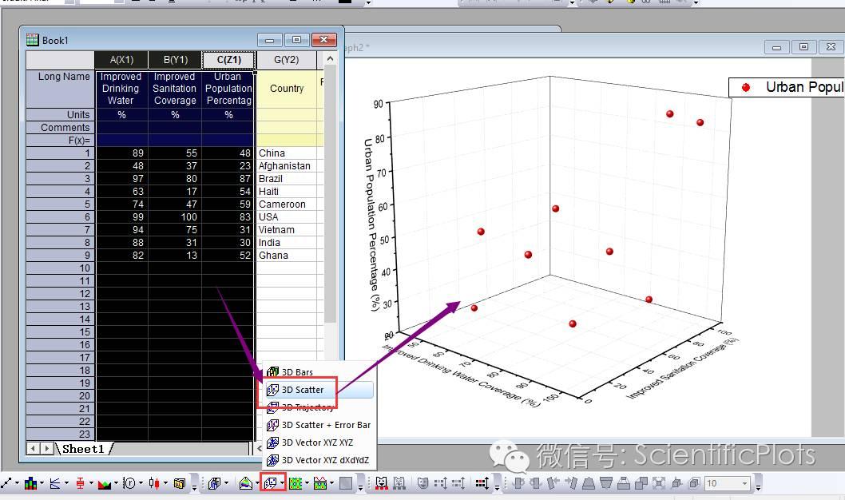Click the stock candlestick plot icon
This screenshot has height=500, width=845.
(x=156, y=483)
